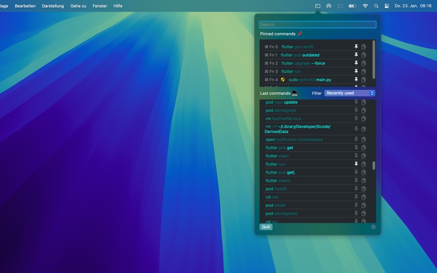The width and height of the screenshot is (437, 273).
Task: Unpin the flutter gen-len10 command
Action: pos(356,46)
